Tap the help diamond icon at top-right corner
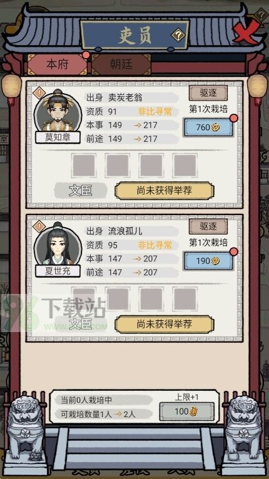Image resolution: width=269 pixels, height=479 pixels. (261, 14)
